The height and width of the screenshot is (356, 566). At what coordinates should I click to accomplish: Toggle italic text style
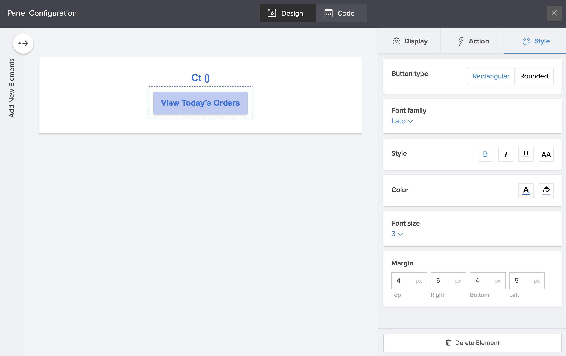pos(506,154)
